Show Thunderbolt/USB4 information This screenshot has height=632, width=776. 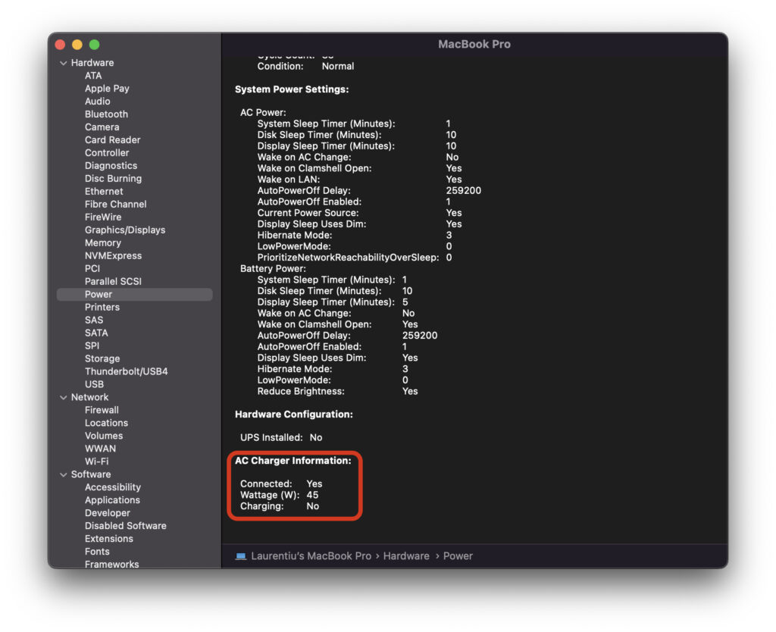tap(126, 372)
